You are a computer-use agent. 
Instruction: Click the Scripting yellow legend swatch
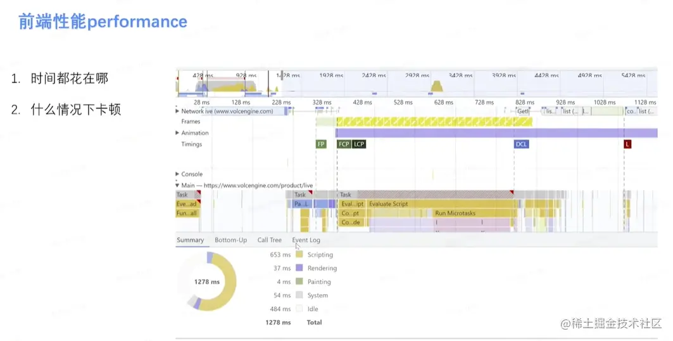coord(299,255)
